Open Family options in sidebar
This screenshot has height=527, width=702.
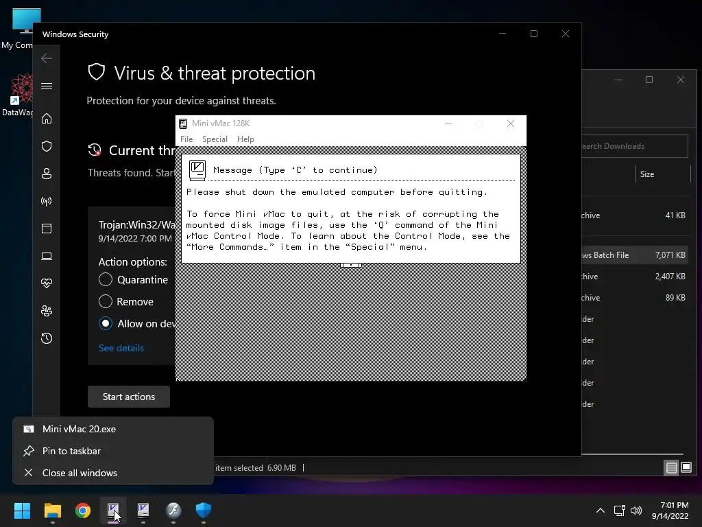coord(47,311)
